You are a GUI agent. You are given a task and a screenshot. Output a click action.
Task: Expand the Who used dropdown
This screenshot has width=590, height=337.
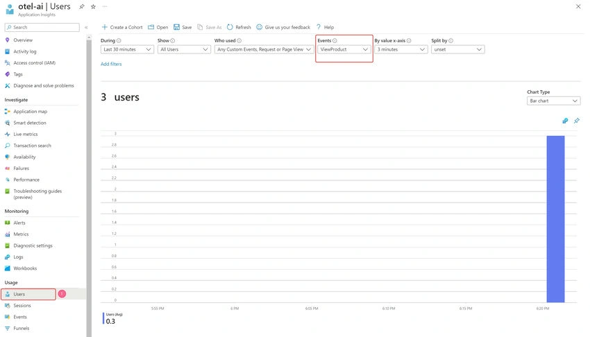coord(264,50)
